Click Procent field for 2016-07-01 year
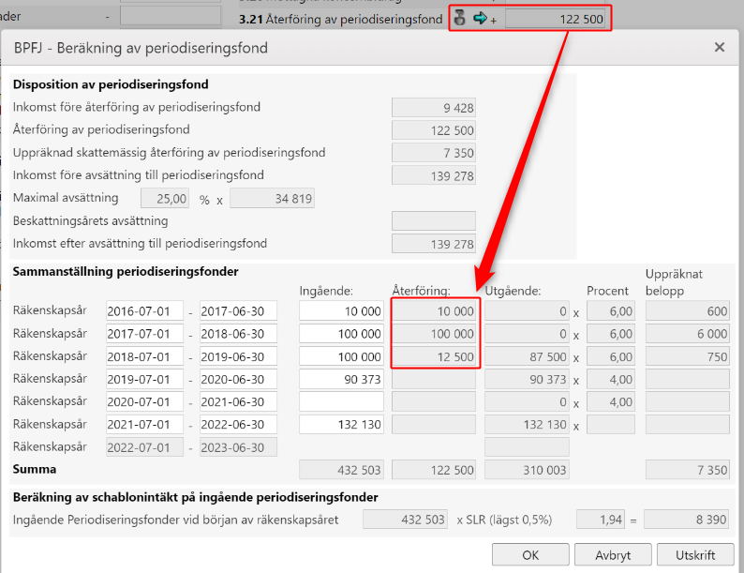The image size is (744, 573). pyautogui.click(x=611, y=311)
